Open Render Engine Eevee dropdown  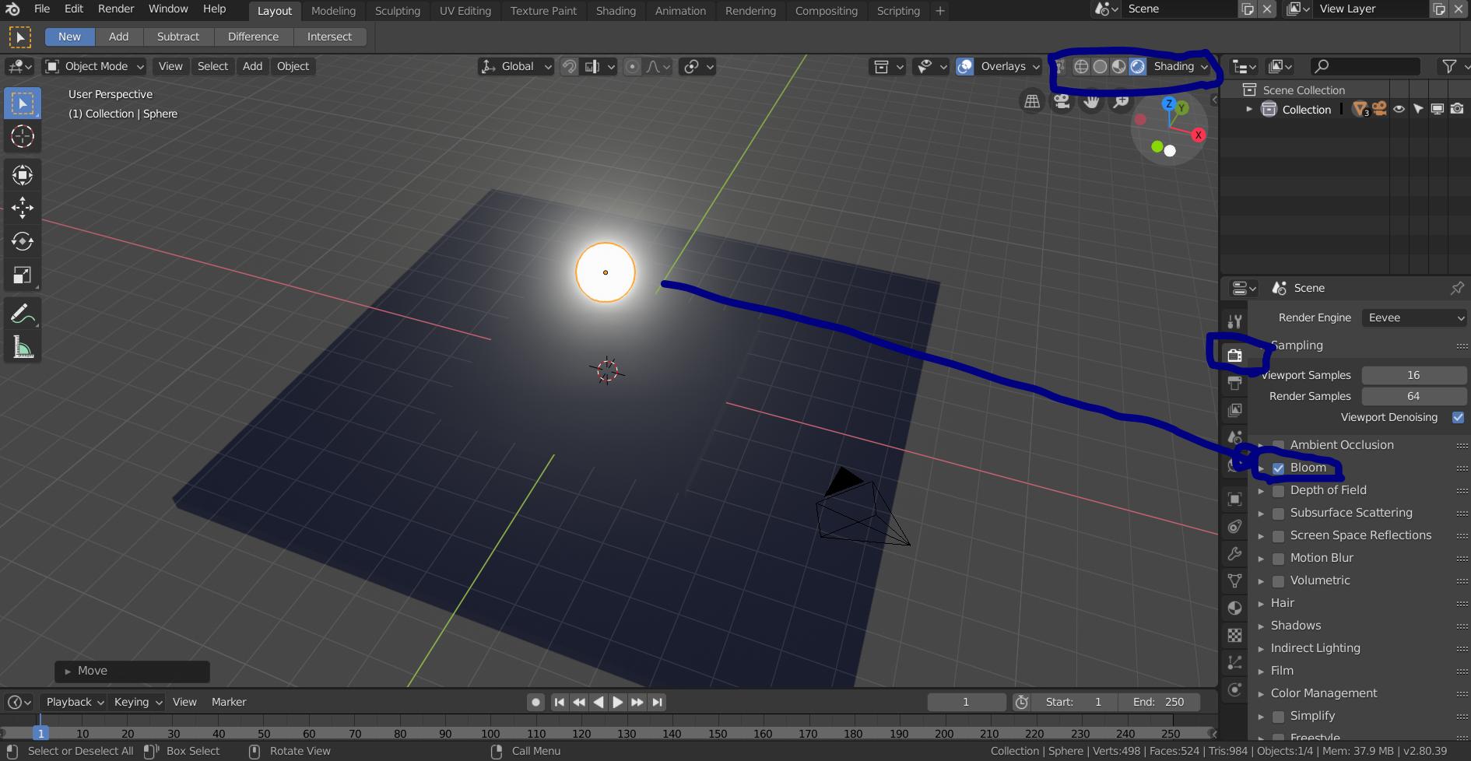(1414, 317)
